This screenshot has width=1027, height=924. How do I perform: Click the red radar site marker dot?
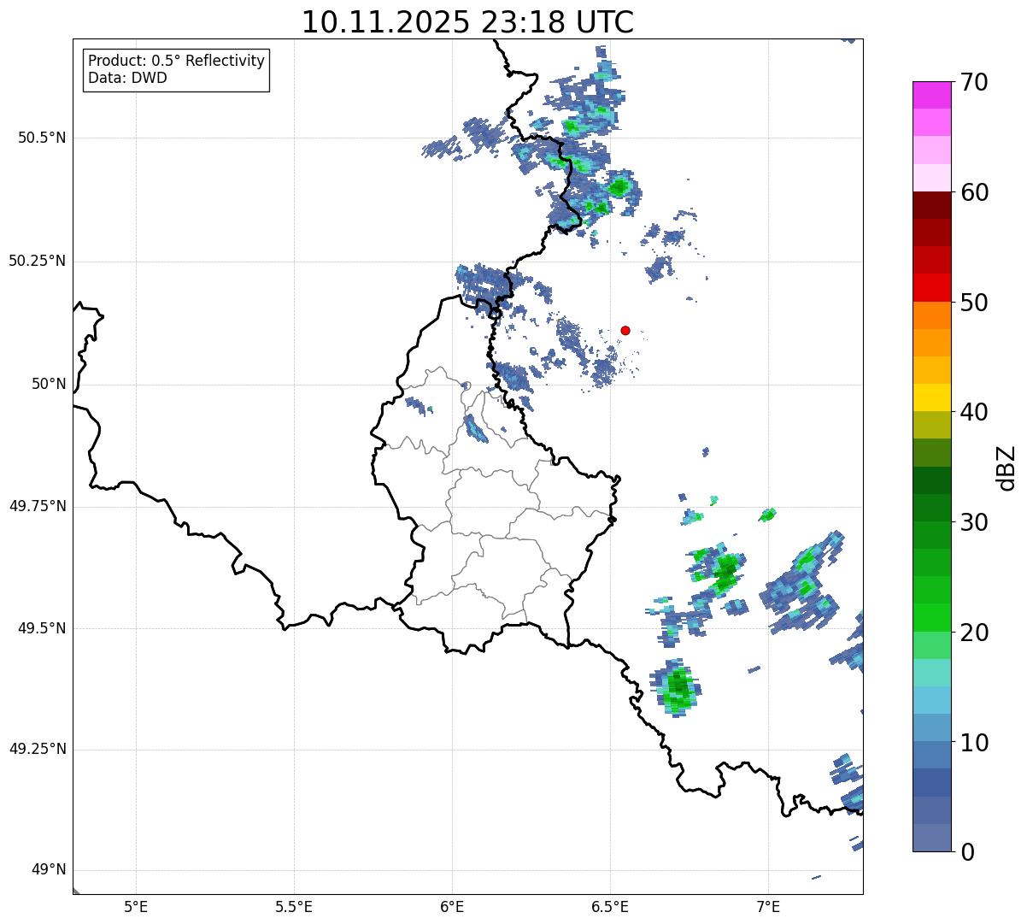pos(625,330)
